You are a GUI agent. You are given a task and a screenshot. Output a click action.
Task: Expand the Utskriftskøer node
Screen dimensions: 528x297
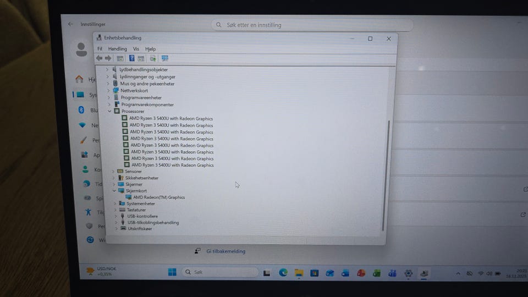point(117,228)
